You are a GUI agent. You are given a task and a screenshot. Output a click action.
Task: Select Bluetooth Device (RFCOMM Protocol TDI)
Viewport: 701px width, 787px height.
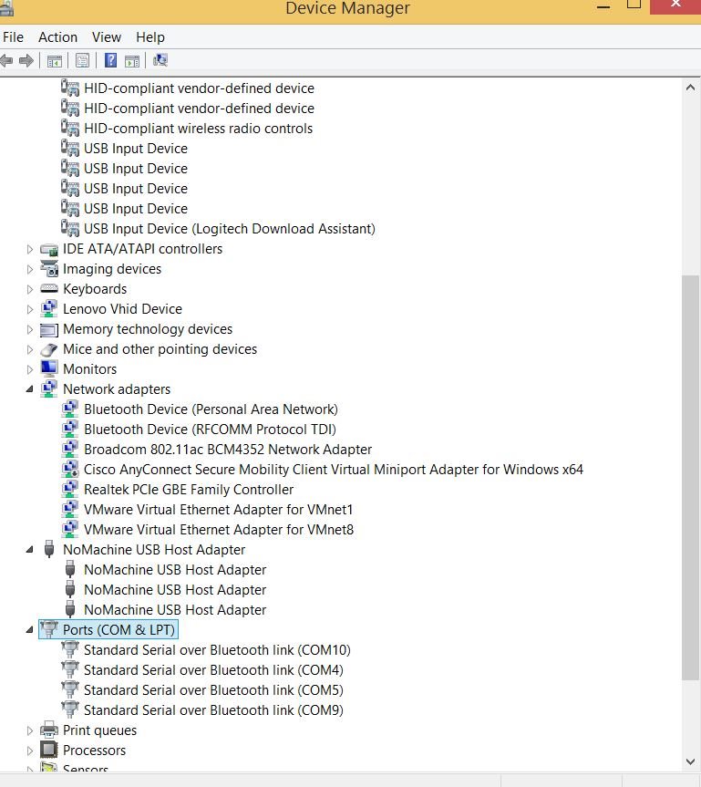[x=210, y=430]
